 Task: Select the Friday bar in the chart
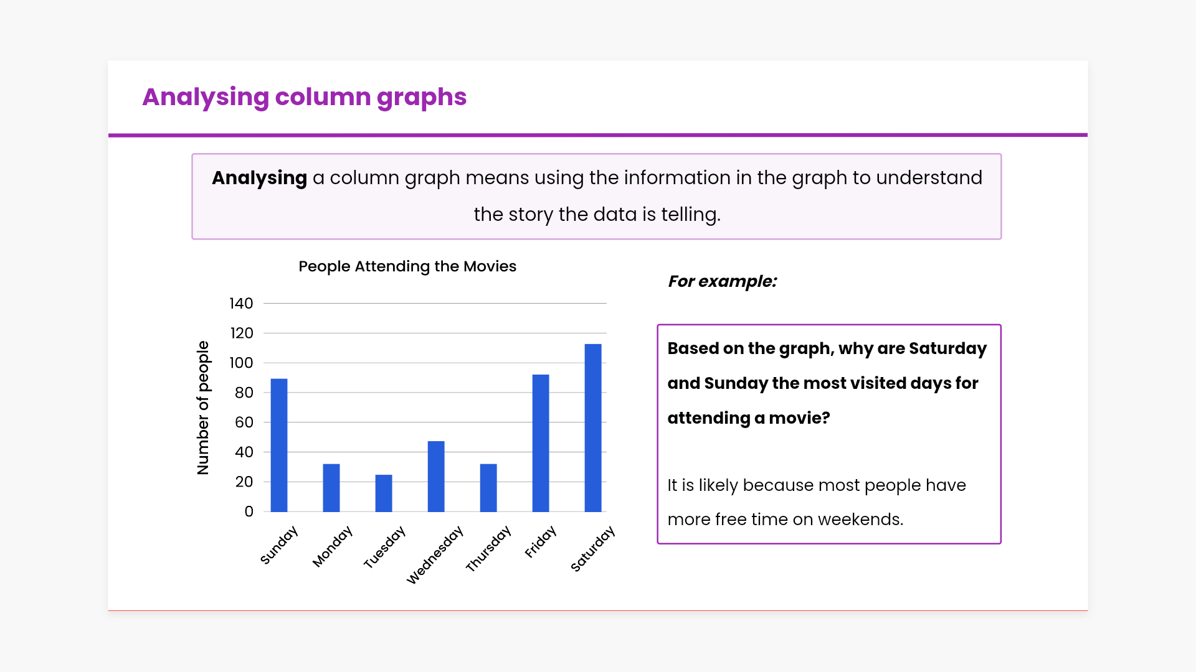point(541,443)
